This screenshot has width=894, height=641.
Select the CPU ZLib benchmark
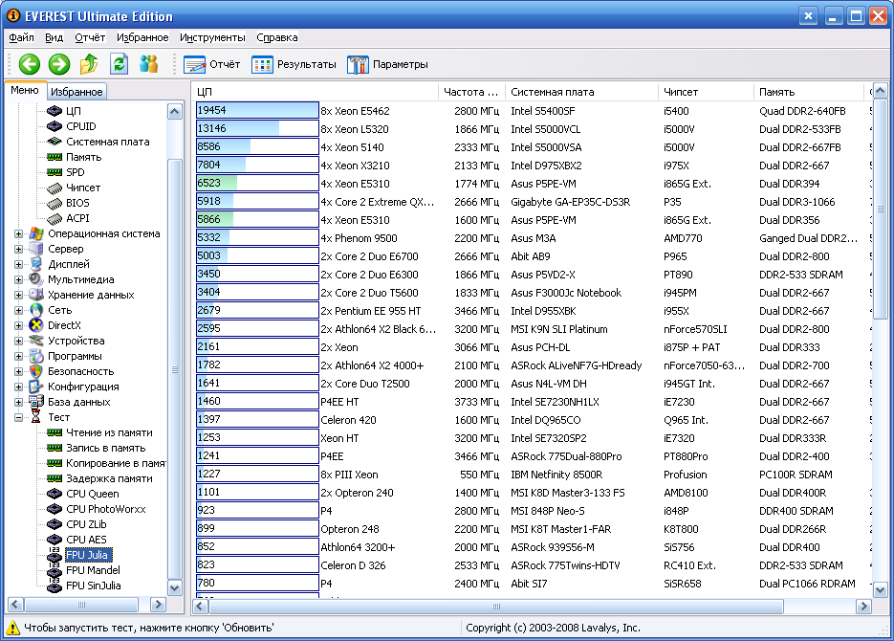(x=86, y=524)
